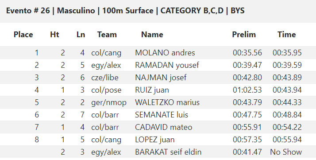Viewport: 316px width, 160px height.
Task: Click NAJMAN josef row name
Action: 161,78
